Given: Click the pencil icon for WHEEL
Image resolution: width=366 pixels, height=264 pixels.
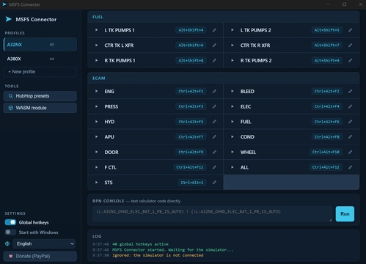Looking at the screenshot, I should tap(351, 152).
